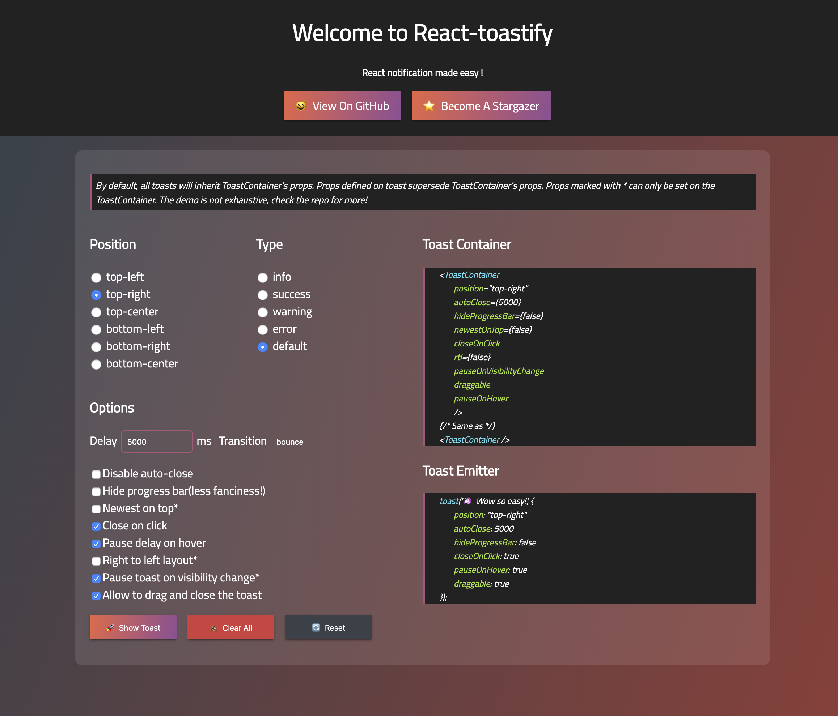Select top-center position

(x=96, y=312)
